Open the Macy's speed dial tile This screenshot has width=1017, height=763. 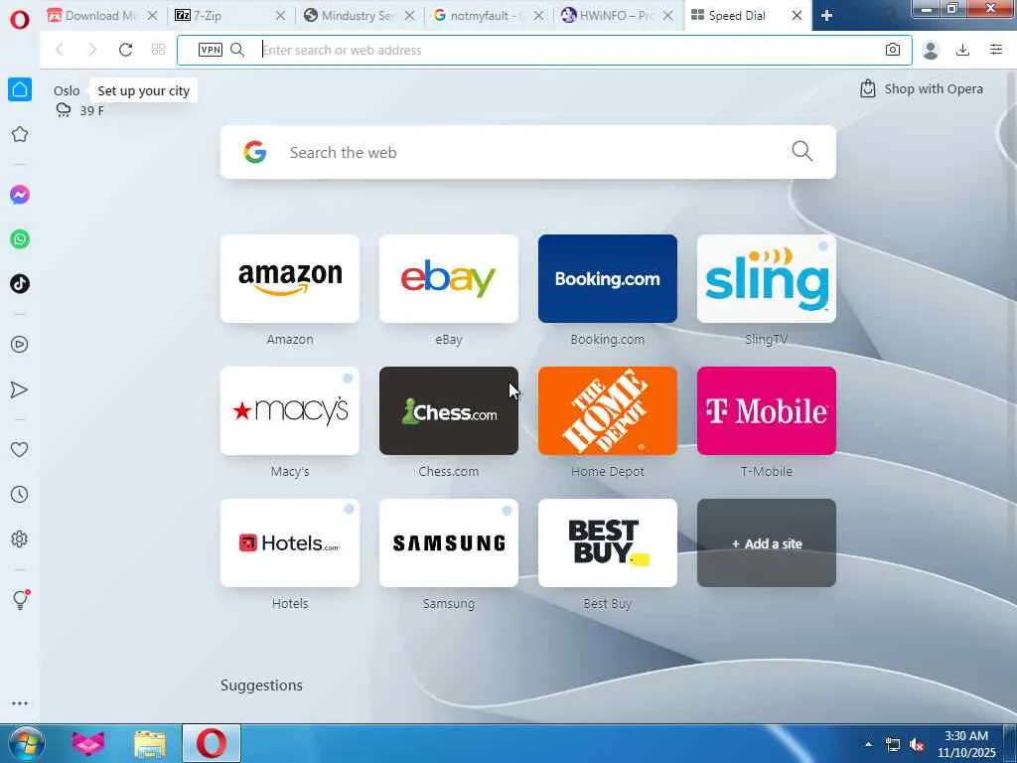coord(290,410)
